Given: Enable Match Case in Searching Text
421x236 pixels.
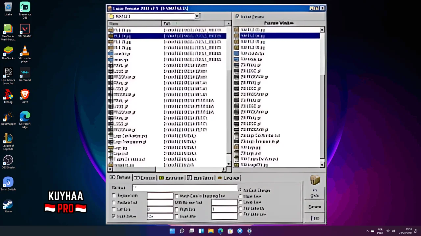Looking at the screenshot, I should point(177,196).
